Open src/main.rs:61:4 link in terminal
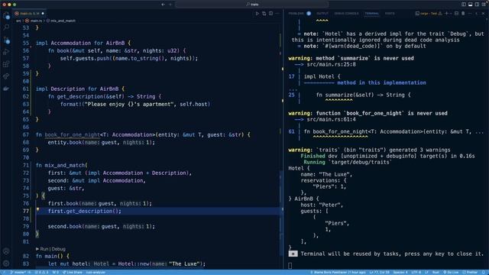Image resolution: width=489 pixels, height=275 pixels. click(331, 119)
